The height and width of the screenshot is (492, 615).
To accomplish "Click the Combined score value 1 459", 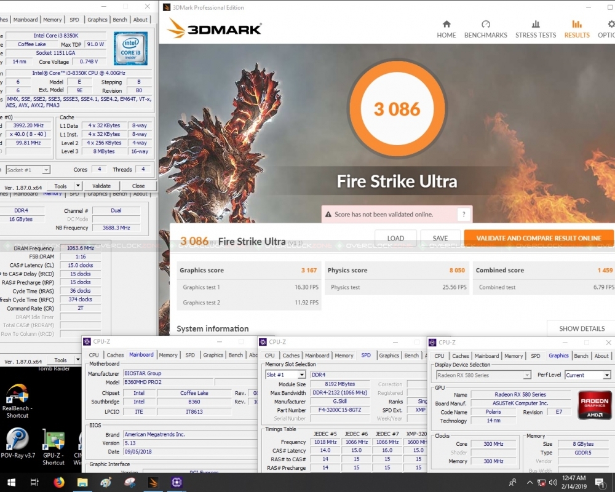I will click(x=605, y=271).
